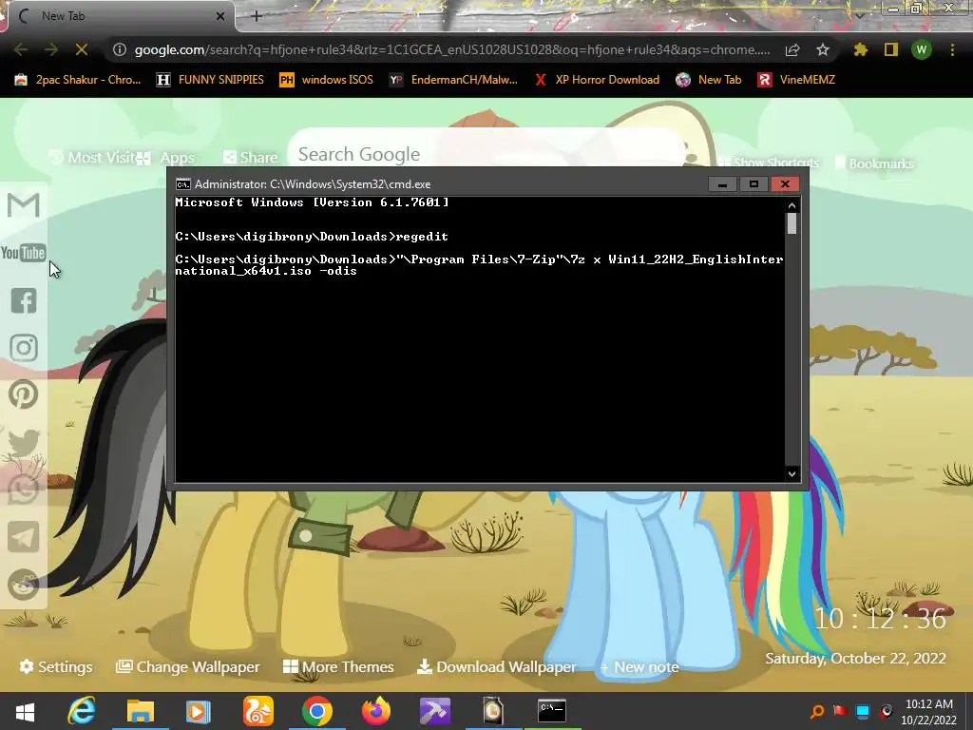Focus the Search Google input box
The image size is (973, 730).
(487, 154)
